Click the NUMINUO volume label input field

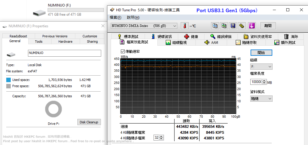[x=65, y=53]
